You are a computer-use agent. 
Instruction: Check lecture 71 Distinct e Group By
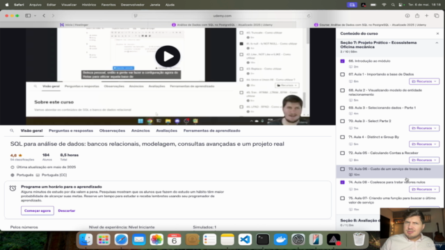tap(343, 137)
